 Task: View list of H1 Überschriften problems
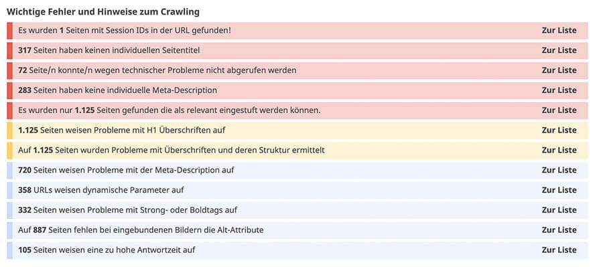[x=559, y=130]
